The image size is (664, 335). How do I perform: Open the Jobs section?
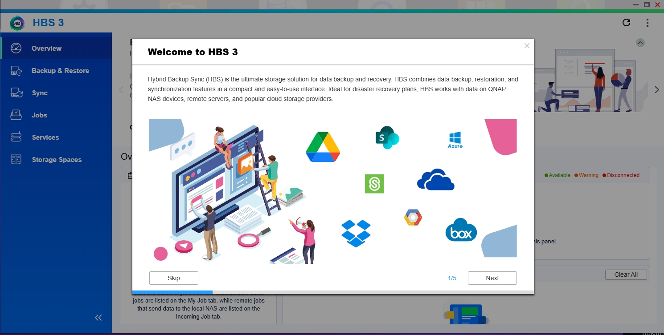pos(56,115)
